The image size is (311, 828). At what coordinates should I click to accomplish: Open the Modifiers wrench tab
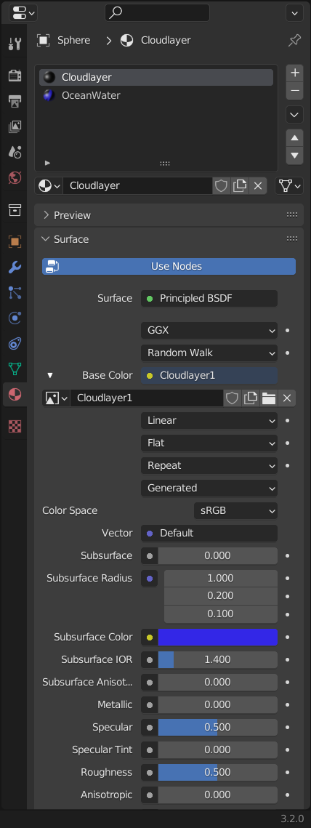point(15,268)
